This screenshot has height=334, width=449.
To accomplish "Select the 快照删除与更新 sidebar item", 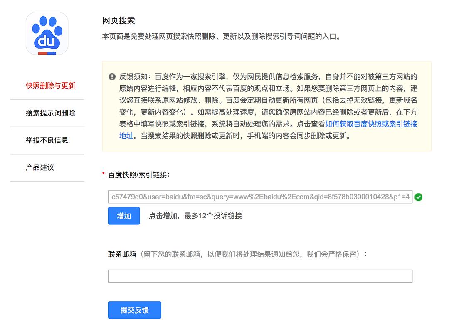I will [50, 86].
